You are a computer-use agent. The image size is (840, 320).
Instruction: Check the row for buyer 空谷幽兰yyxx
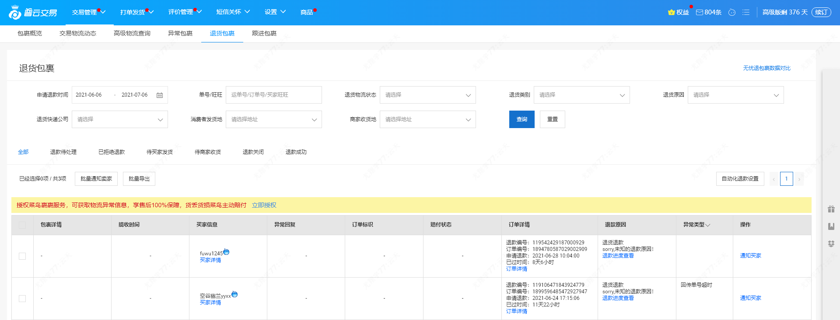coord(22,299)
